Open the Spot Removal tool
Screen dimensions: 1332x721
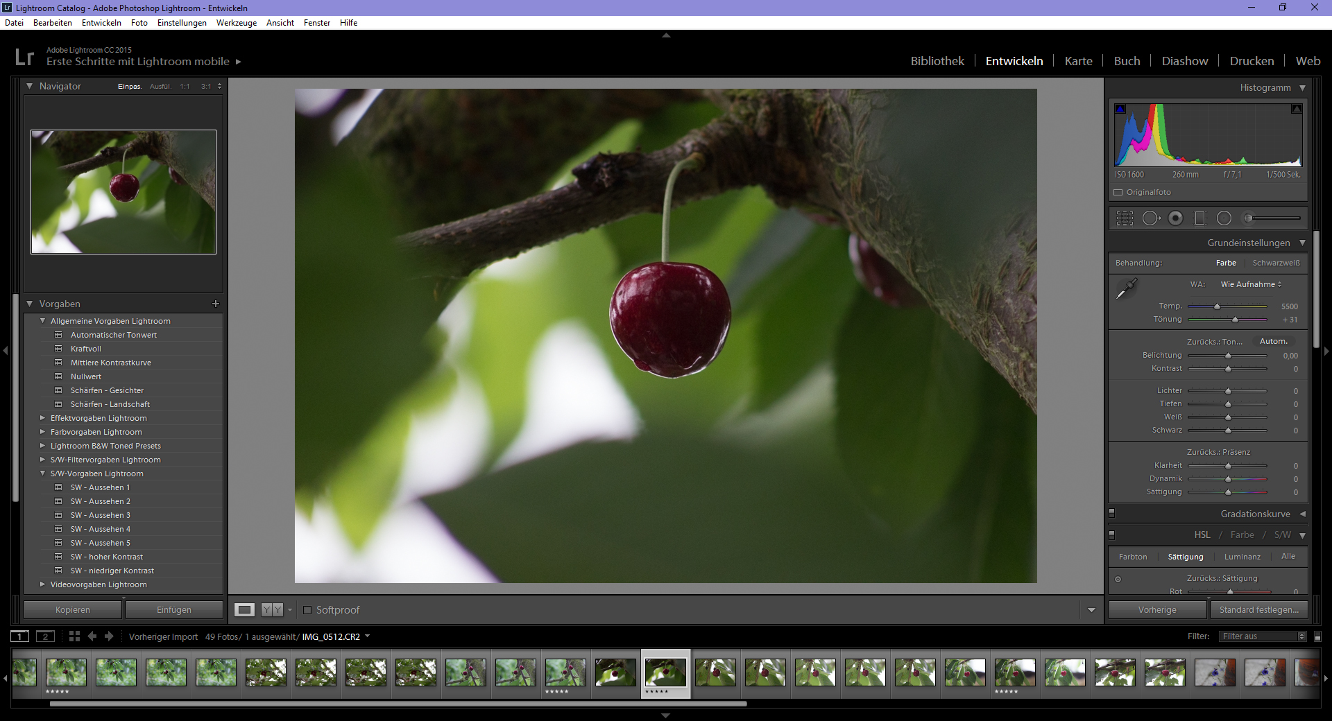(1152, 218)
